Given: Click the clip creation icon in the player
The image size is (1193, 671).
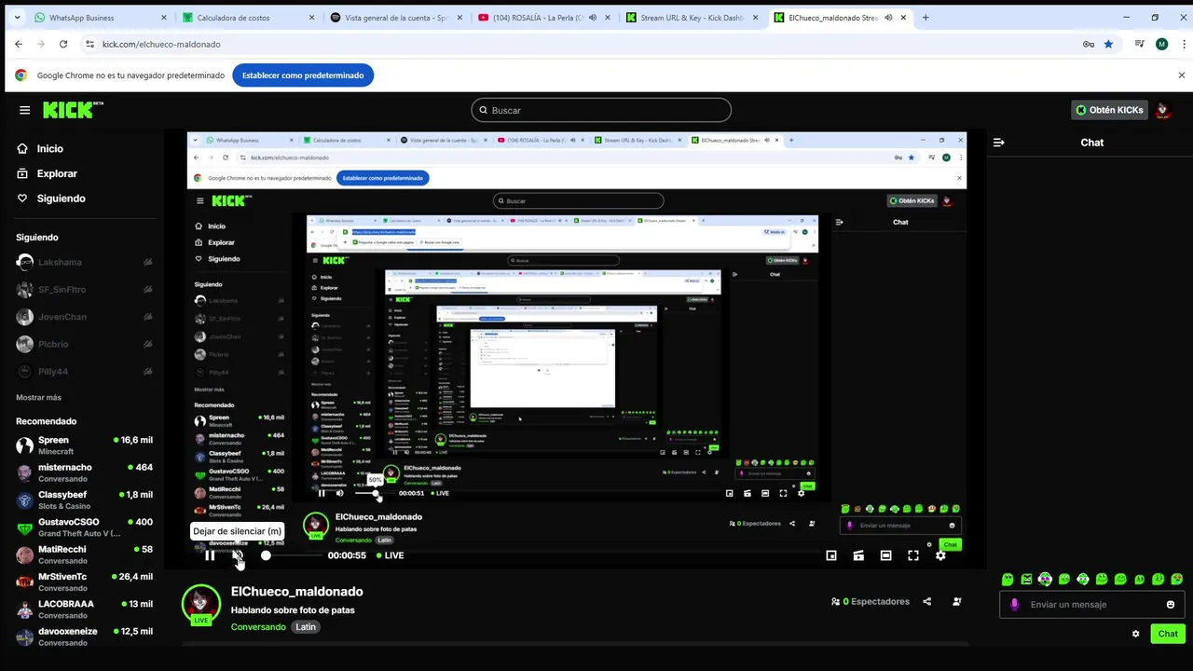Looking at the screenshot, I should point(858,555).
